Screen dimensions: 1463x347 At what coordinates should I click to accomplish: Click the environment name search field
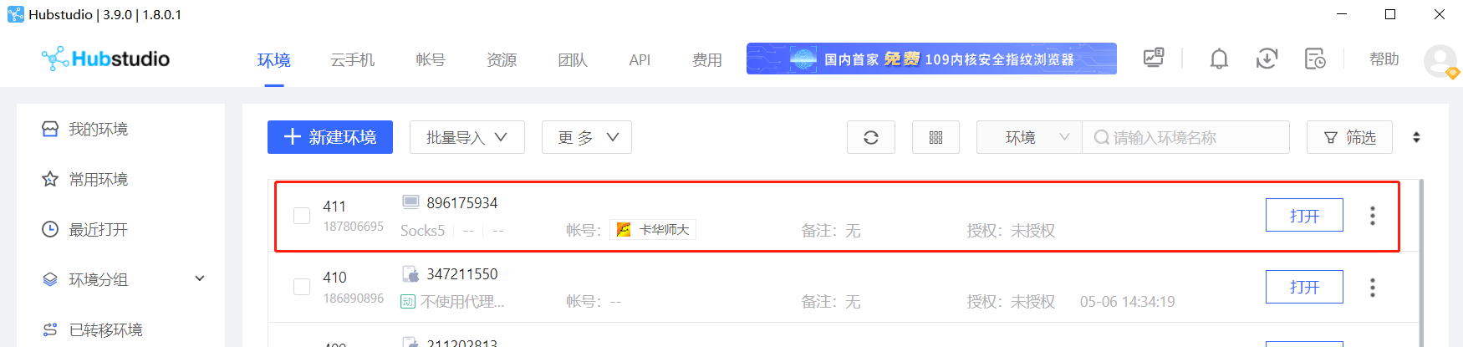(x=1185, y=137)
